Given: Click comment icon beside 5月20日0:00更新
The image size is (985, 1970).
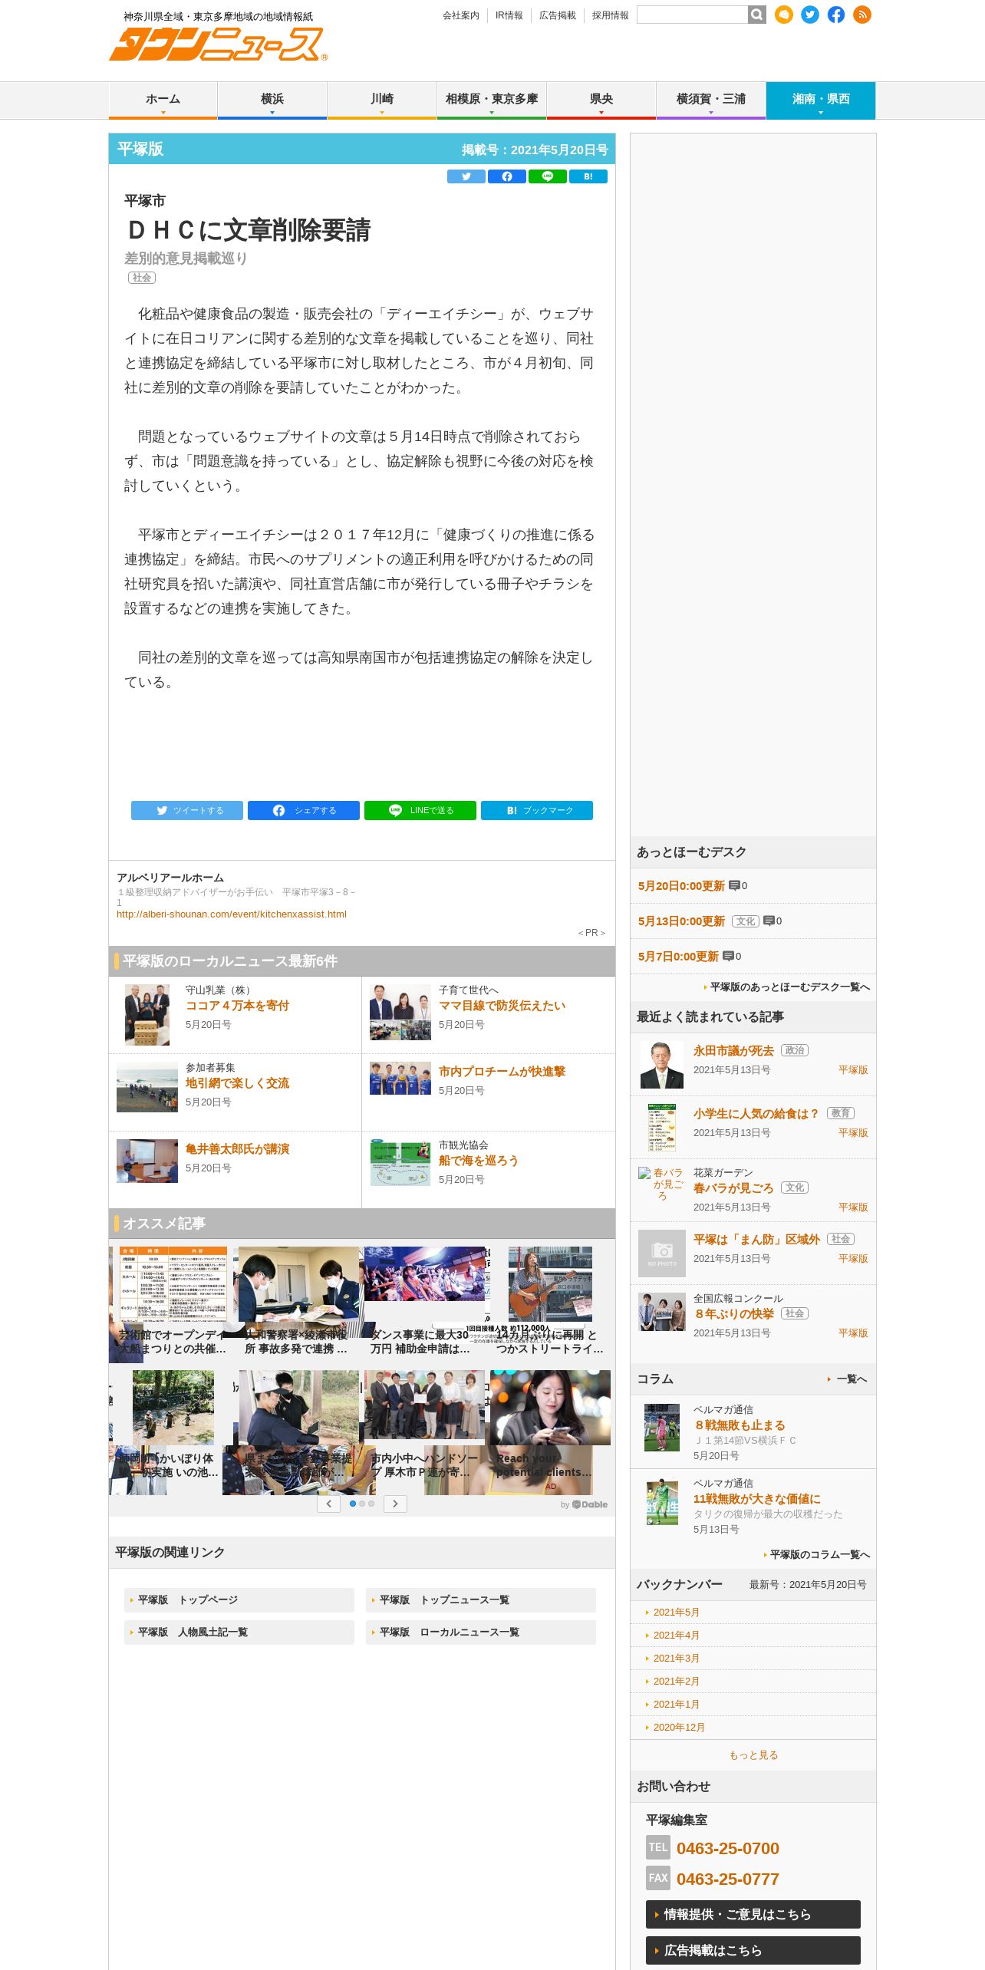Looking at the screenshot, I should (x=734, y=885).
